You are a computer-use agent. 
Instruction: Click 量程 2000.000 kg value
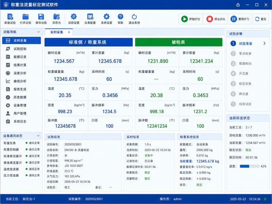[x=204, y=150]
